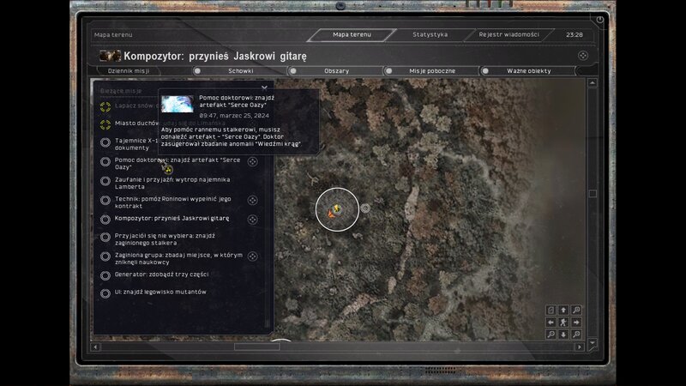Click the "09:47, marzec 25, 2024" tooltip date
This screenshot has height=386, width=686.
pos(234,116)
